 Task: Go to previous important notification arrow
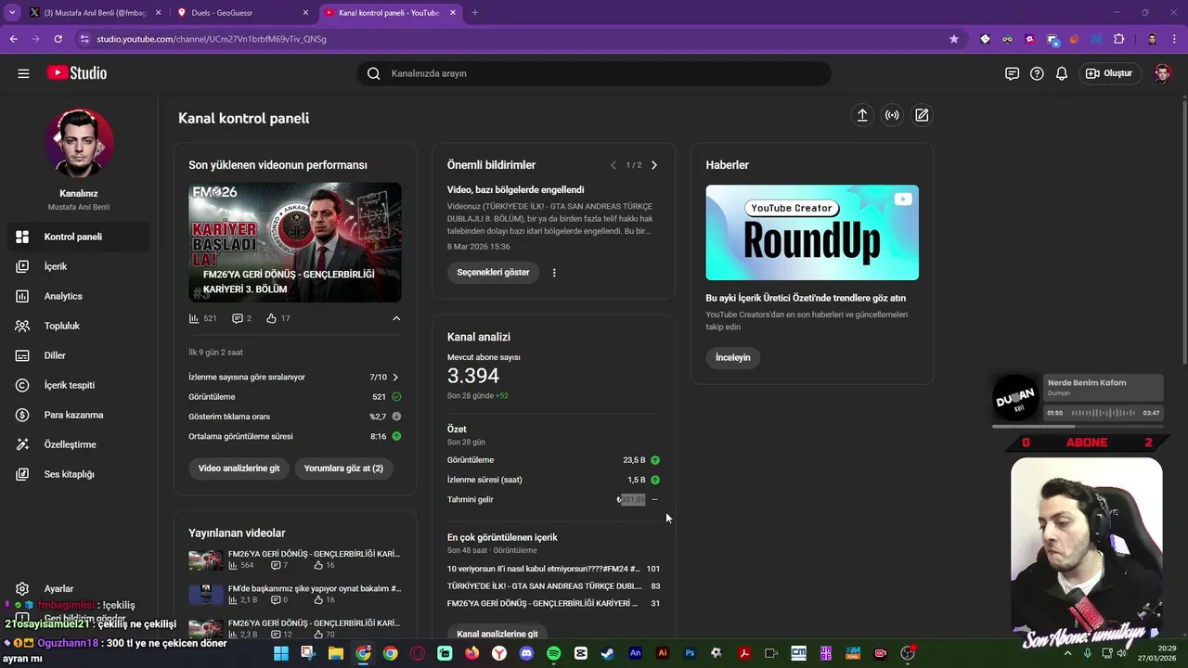click(613, 165)
